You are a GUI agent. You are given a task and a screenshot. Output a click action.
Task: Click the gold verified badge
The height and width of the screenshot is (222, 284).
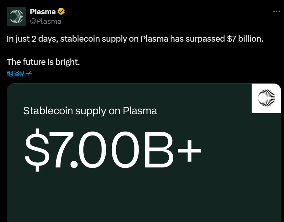coord(61,12)
